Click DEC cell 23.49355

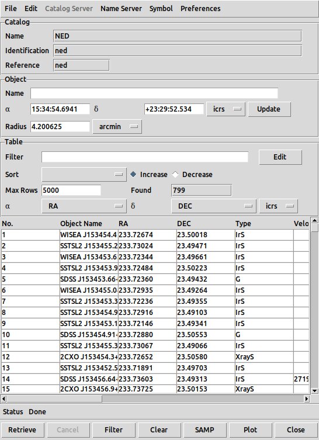coord(206,302)
